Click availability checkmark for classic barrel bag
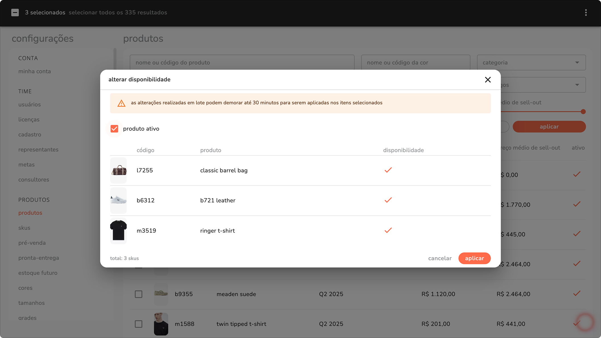 coord(388,170)
